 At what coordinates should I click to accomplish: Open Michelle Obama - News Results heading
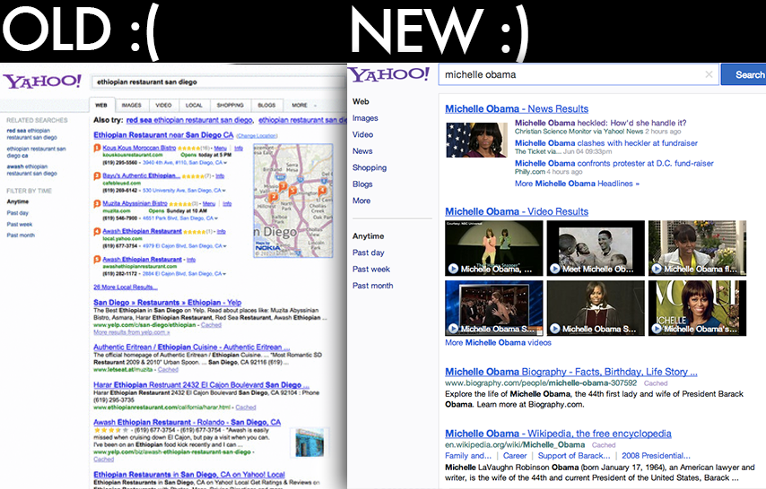[517, 109]
